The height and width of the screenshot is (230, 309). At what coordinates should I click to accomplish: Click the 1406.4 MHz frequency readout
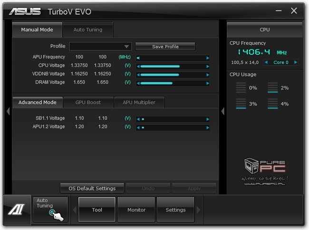[262, 52]
